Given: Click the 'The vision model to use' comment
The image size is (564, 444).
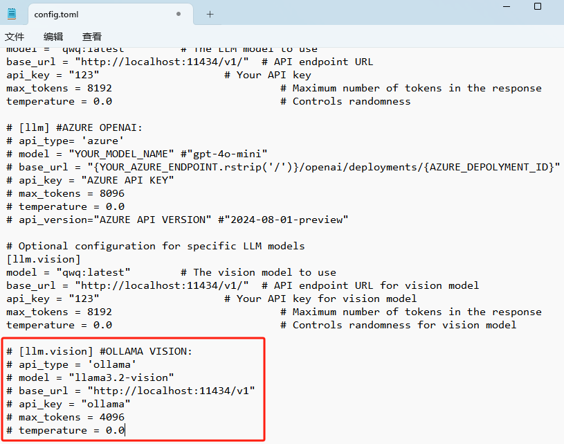Looking at the screenshot, I should (258, 273).
